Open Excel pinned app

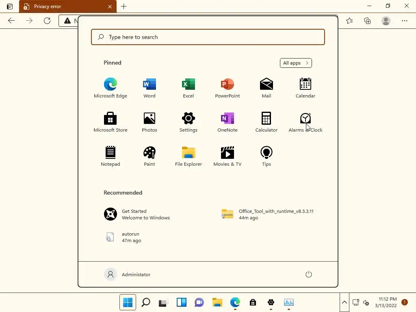[x=188, y=88]
